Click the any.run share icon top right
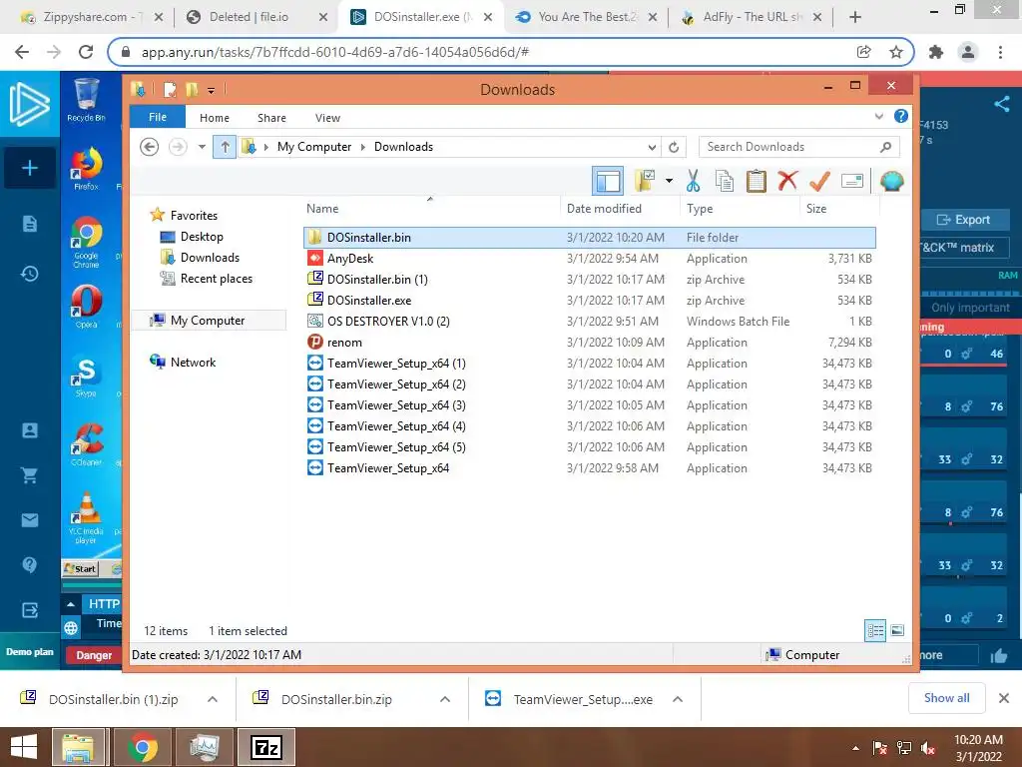 [1002, 104]
